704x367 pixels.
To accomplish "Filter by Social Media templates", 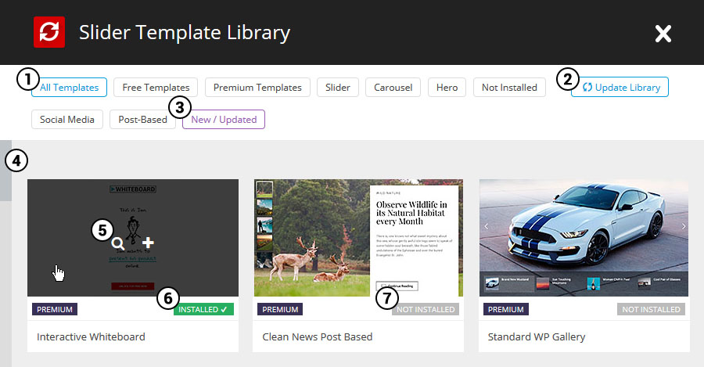I will click(x=67, y=120).
